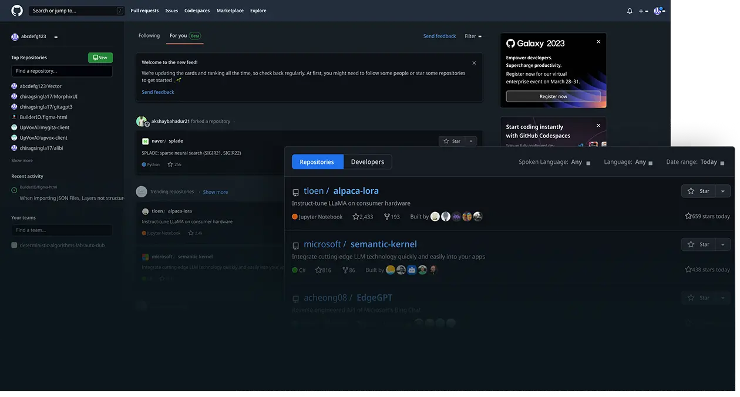Image resolution: width=740 pixels, height=397 pixels.
Task: Click akshaybahadur21 avatar image
Action: tap(142, 121)
